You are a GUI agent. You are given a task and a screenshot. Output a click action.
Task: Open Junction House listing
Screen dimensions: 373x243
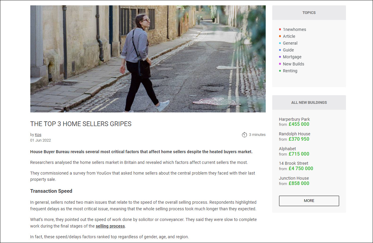tap(294, 178)
